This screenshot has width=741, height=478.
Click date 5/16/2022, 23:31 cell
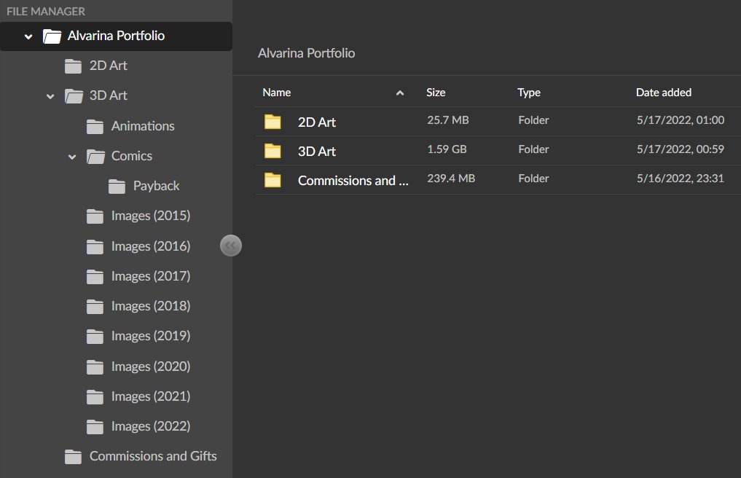680,179
